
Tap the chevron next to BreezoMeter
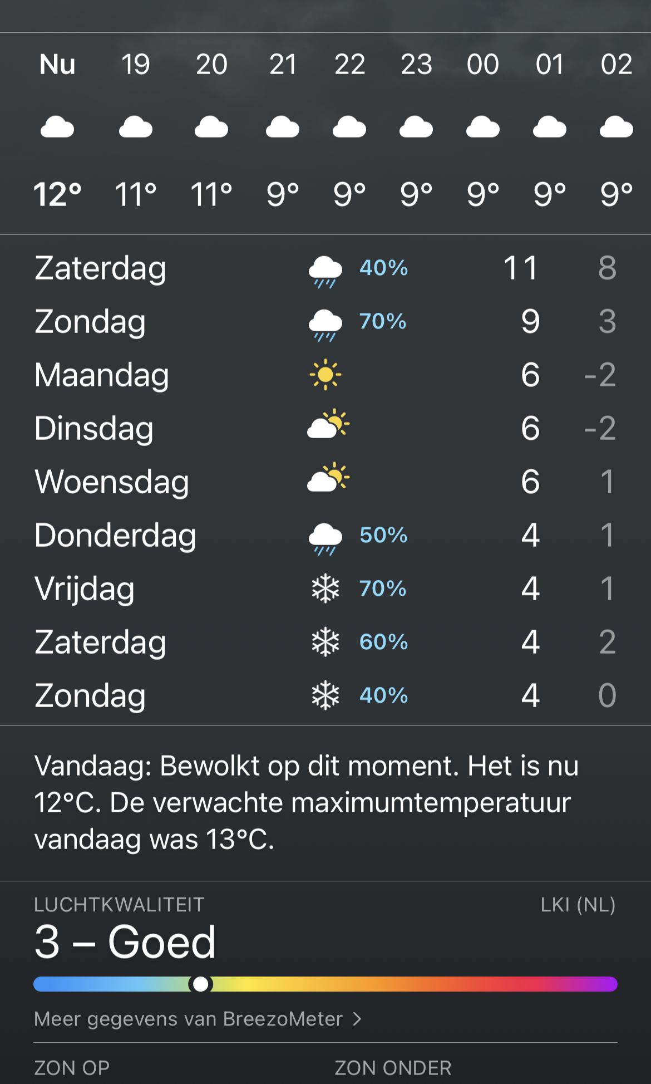(x=357, y=1019)
